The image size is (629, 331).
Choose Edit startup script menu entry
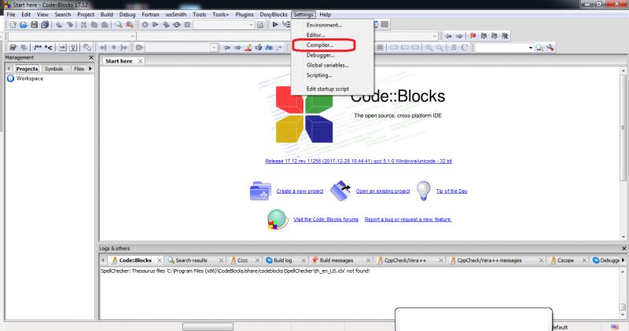tap(327, 89)
